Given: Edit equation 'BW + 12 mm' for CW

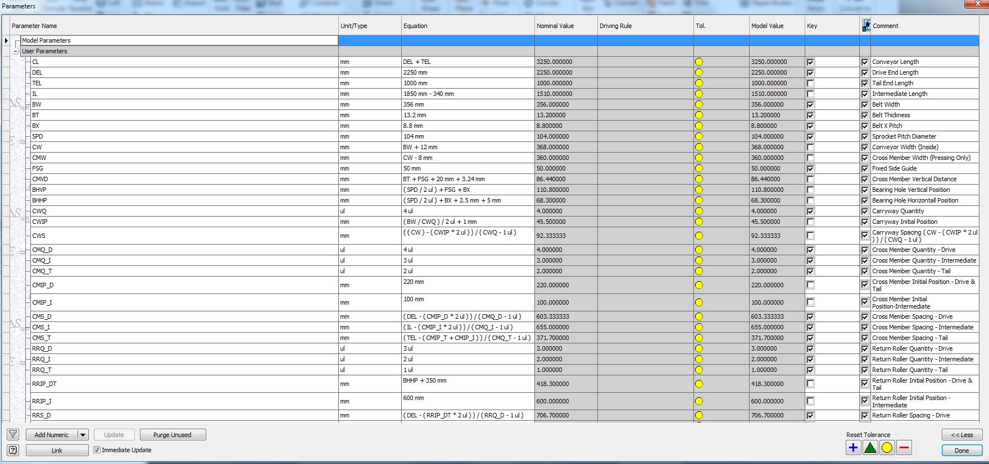Looking at the screenshot, I should tap(468, 147).
